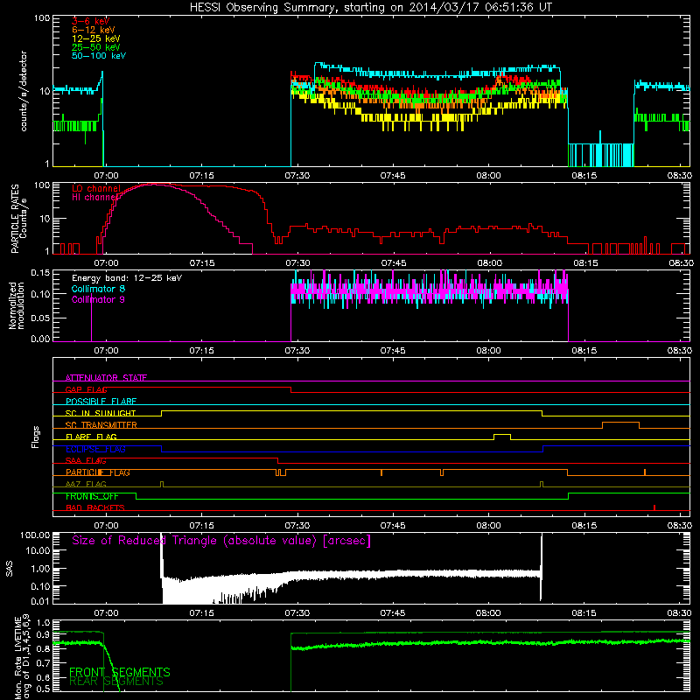The height and width of the screenshot is (700, 700).
Task: Click the '25-50 keV' legend entry
Action: tap(96, 47)
